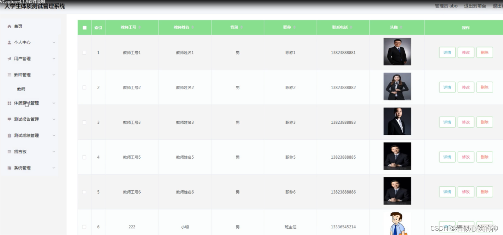The width and height of the screenshot is (503, 235).
Task: Click 修改 for 教师姓名3
Action: click(x=466, y=122)
